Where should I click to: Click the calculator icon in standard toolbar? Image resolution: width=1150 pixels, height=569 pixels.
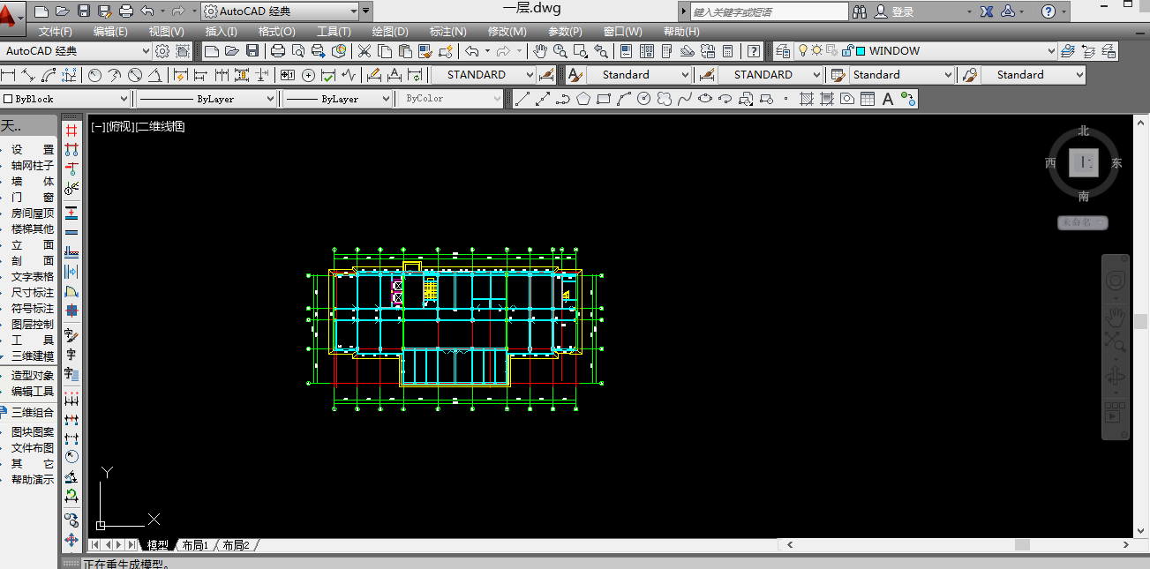pos(728,51)
